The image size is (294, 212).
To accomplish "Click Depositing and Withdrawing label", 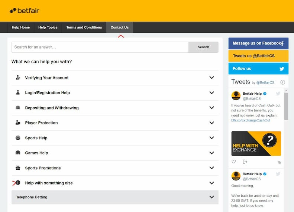I will [52, 108].
